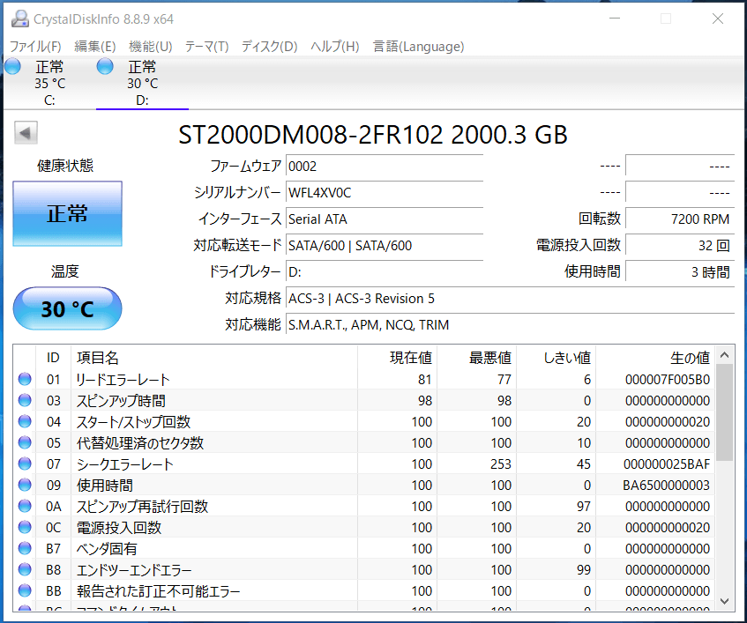Click the ファームウェア field showing 0002

click(x=385, y=167)
